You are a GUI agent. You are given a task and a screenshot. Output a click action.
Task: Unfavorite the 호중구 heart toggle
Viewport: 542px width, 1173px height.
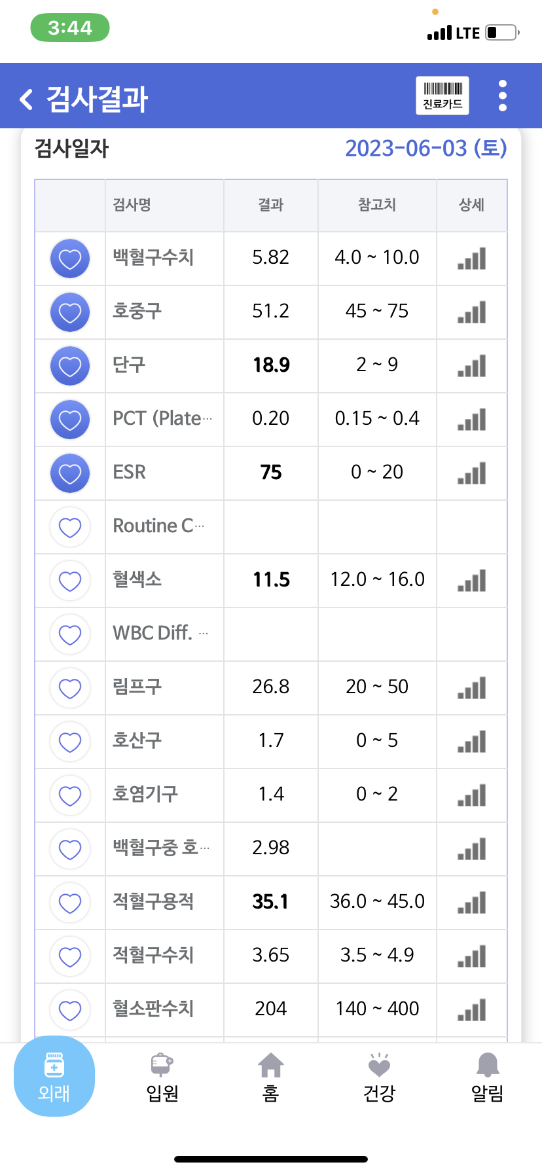click(x=70, y=312)
